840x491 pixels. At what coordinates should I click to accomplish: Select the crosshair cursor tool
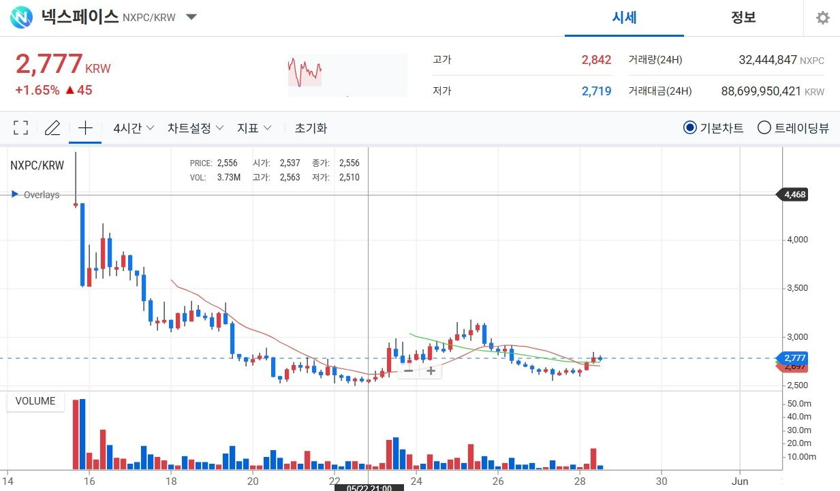pyautogui.click(x=85, y=128)
